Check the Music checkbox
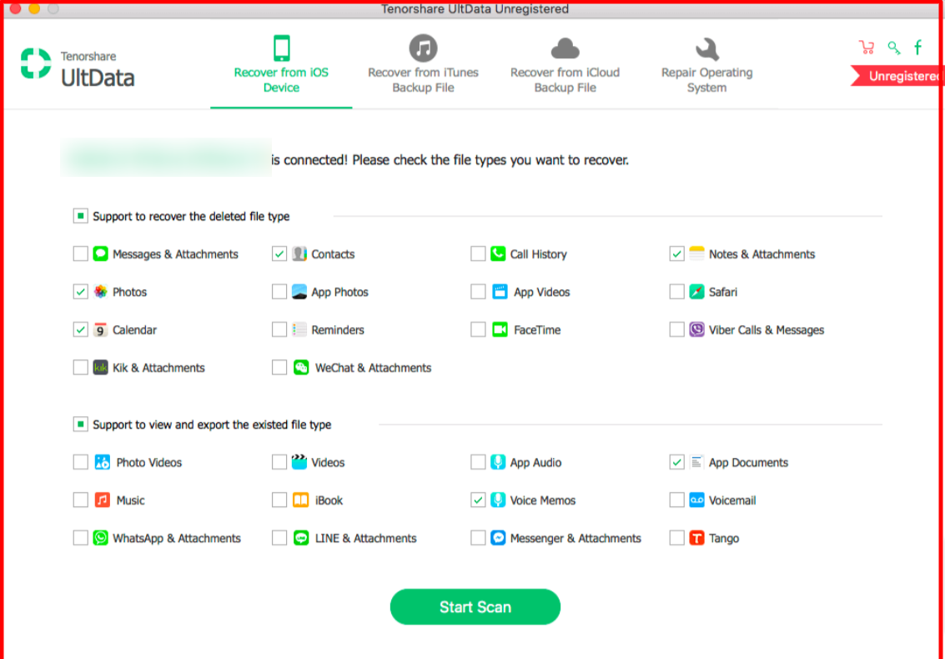The image size is (945, 659). point(80,500)
